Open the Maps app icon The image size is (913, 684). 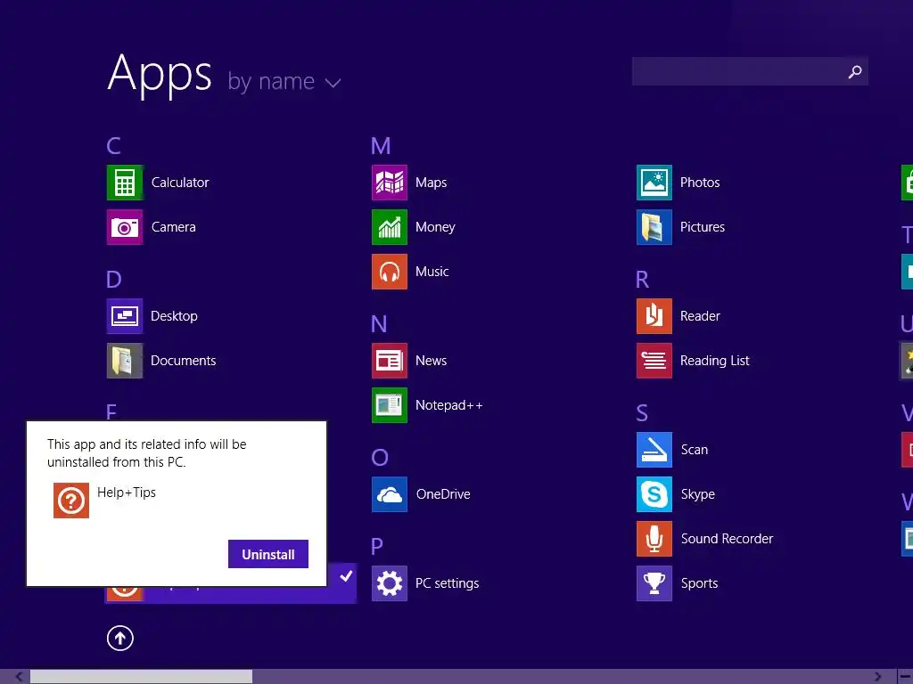coord(390,183)
